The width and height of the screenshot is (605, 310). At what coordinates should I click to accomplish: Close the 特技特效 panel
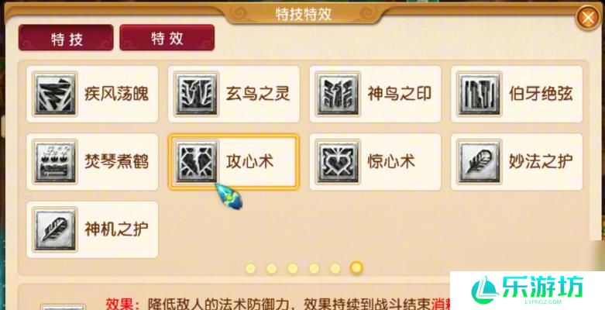point(588,18)
